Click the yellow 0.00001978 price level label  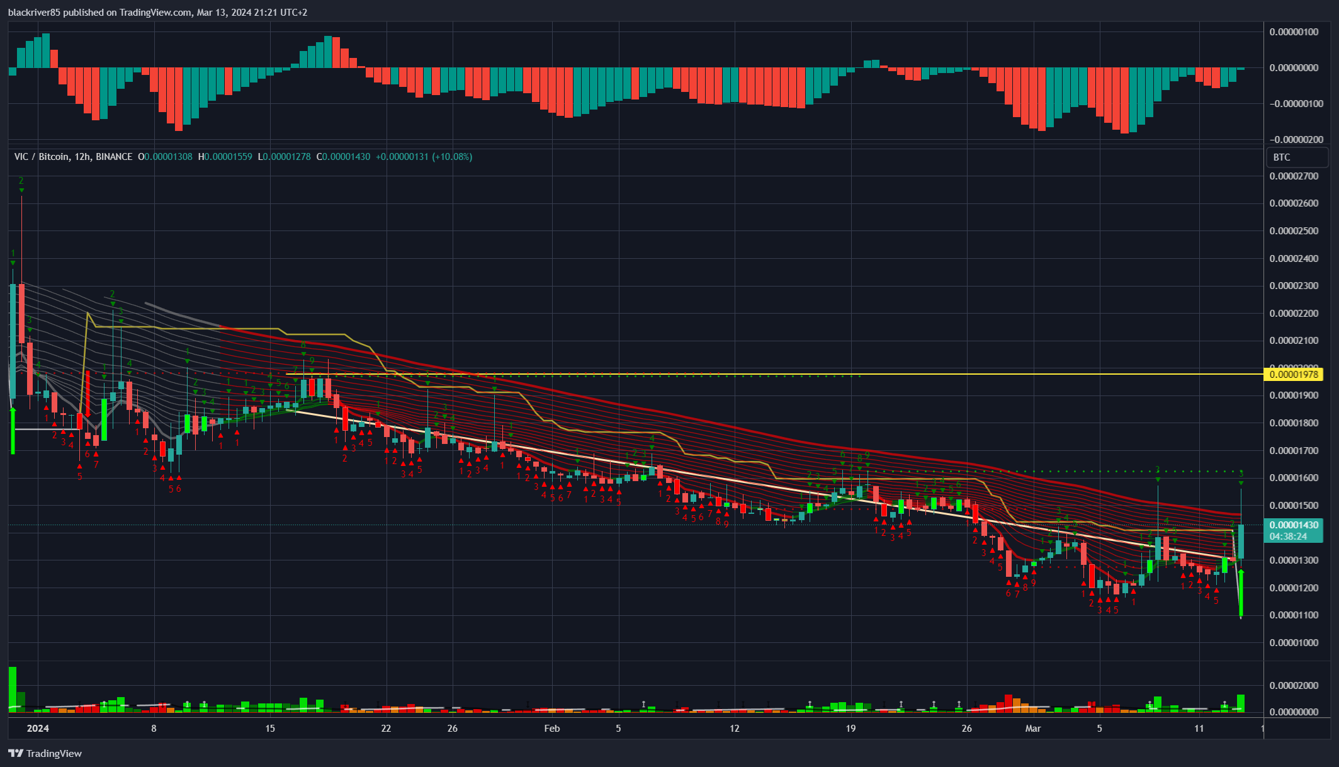pyautogui.click(x=1293, y=374)
